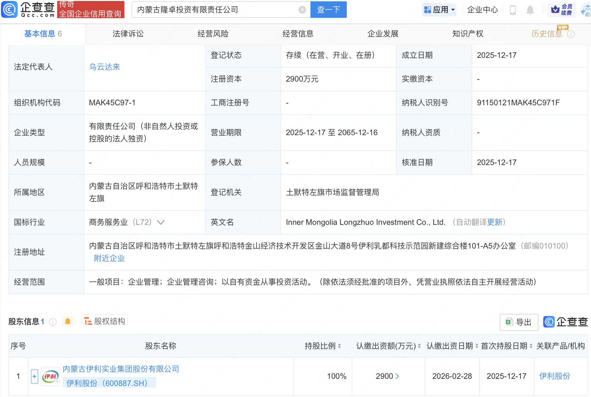Expand shareholder row with plus icon
This screenshot has width=591, height=397.
(x=34, y=376)
